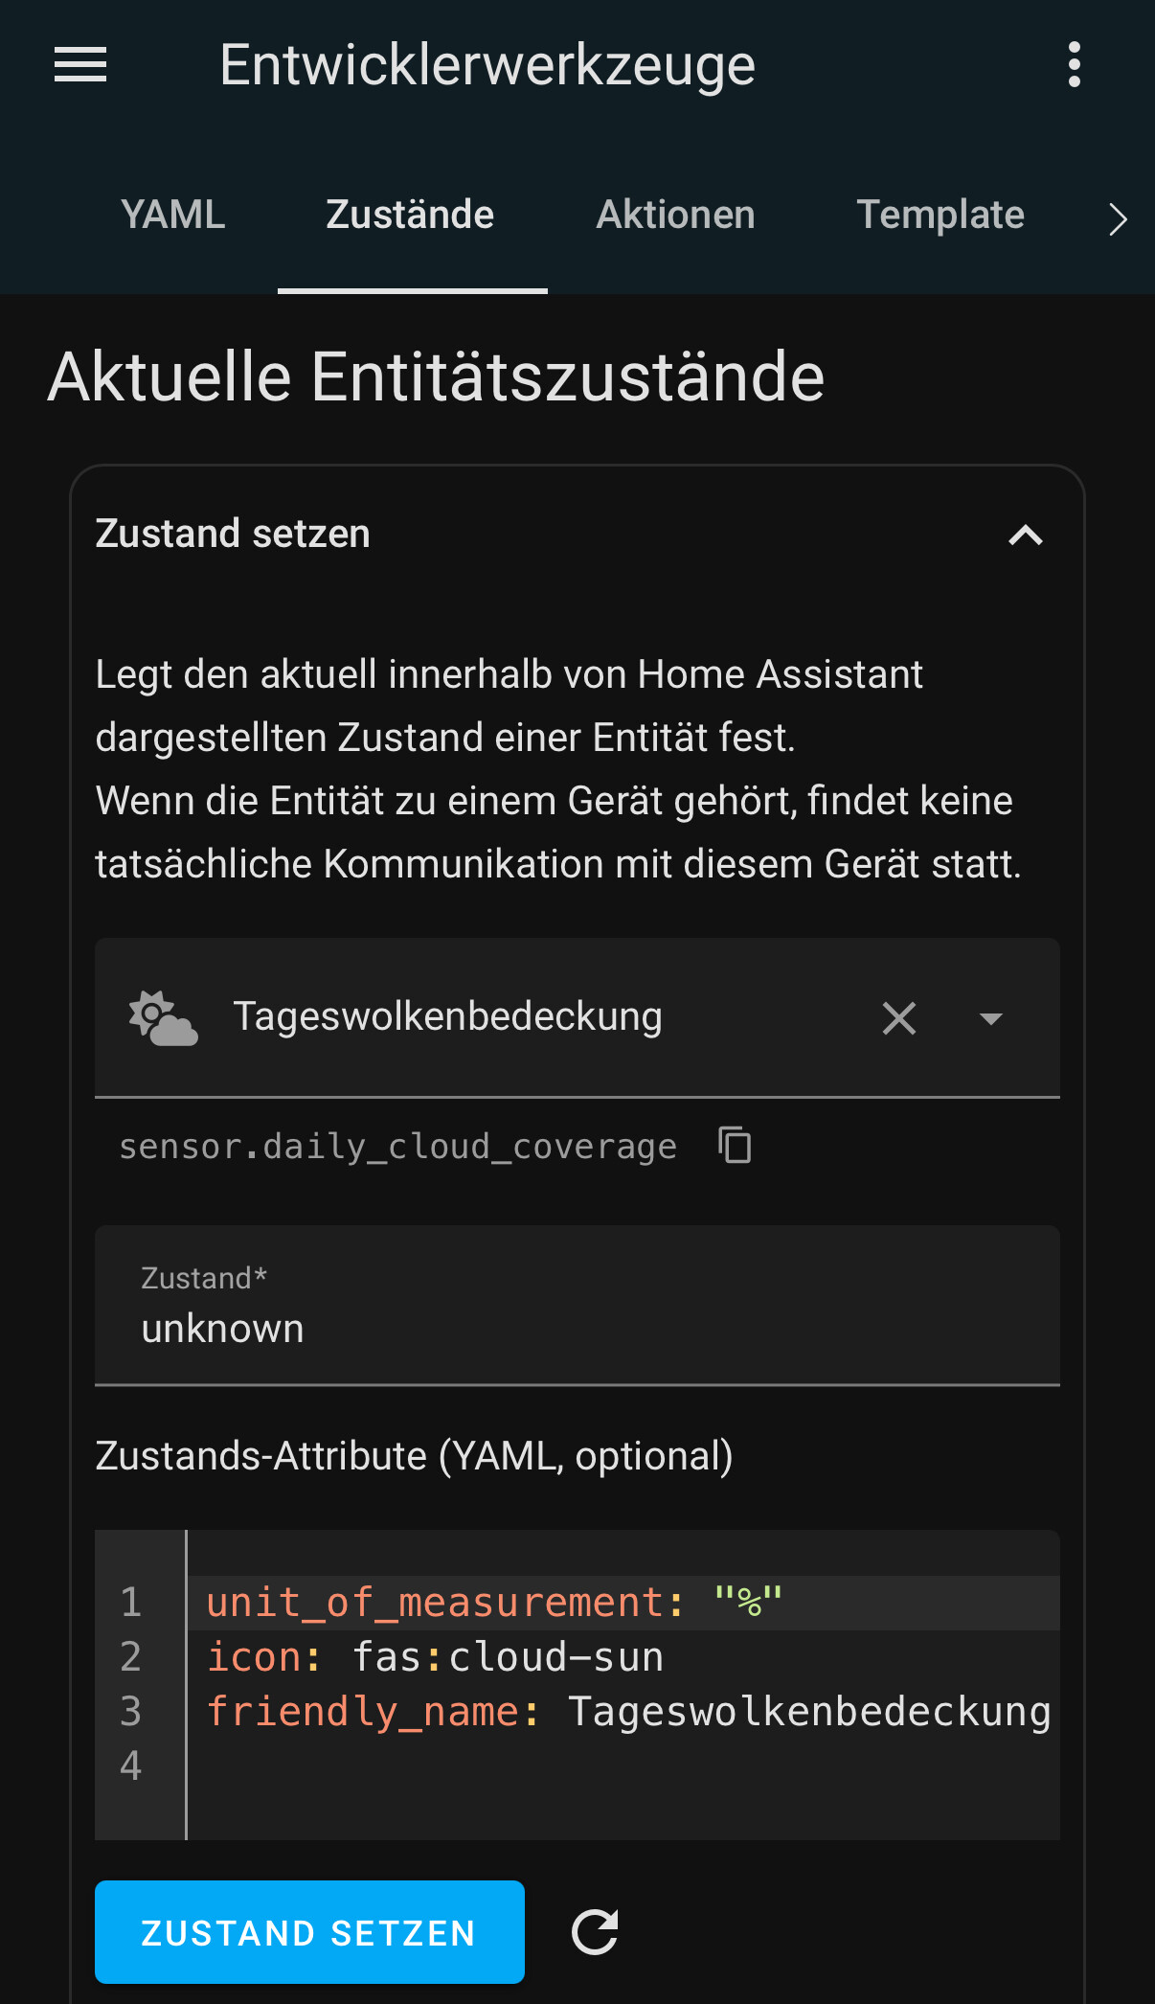Click the icon: fas:cloud-sun YAML line
The height and width of the screenshot is (2004, 1155).
click(x=436, y=1657)
